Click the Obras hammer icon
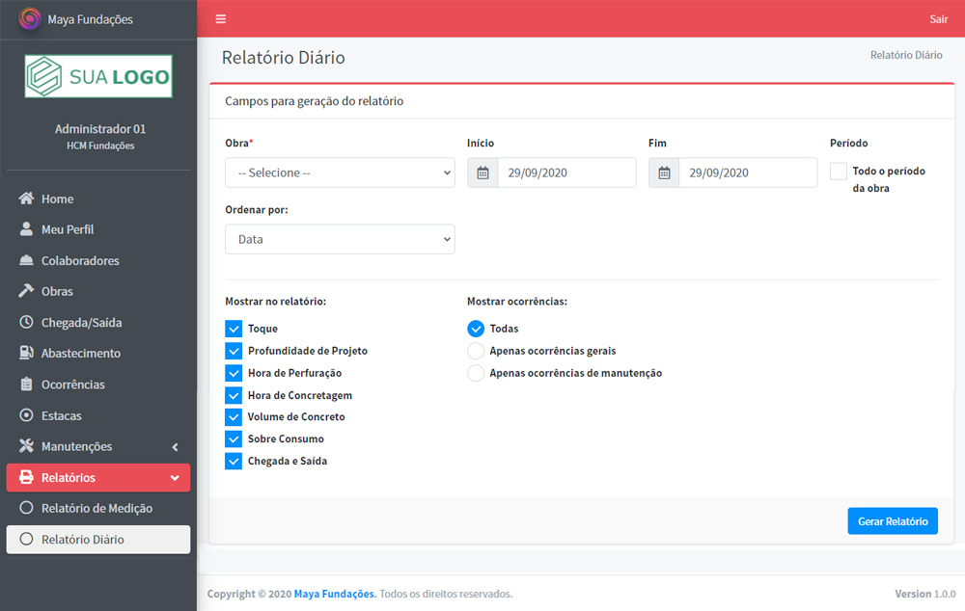Screen dimensions: 965x611 26,291
